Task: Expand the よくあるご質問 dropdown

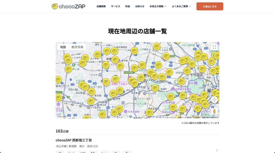Action: point(181,6)
